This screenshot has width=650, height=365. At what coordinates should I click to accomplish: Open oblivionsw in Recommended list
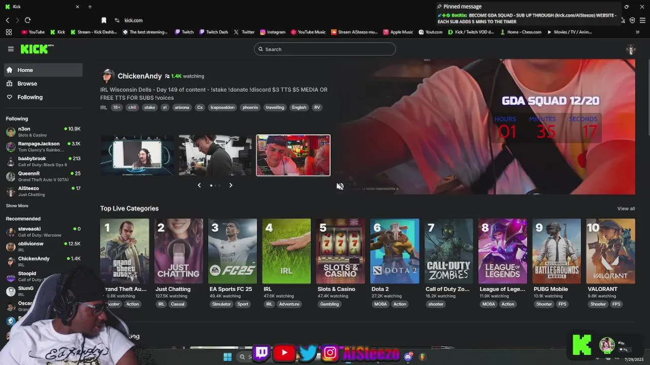click(43, 246)
